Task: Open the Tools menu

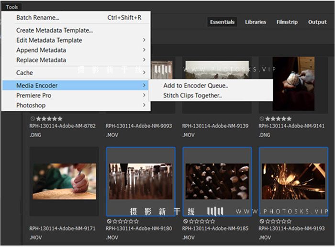Action: tap(12, 7)
